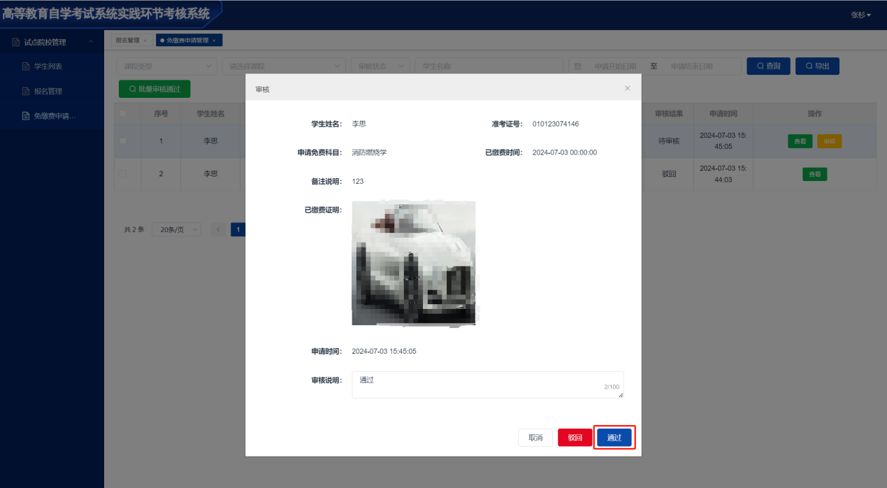Check the checkbox for row 2
887x488 pixels.
pyautogui.click(x=123, y=173)
